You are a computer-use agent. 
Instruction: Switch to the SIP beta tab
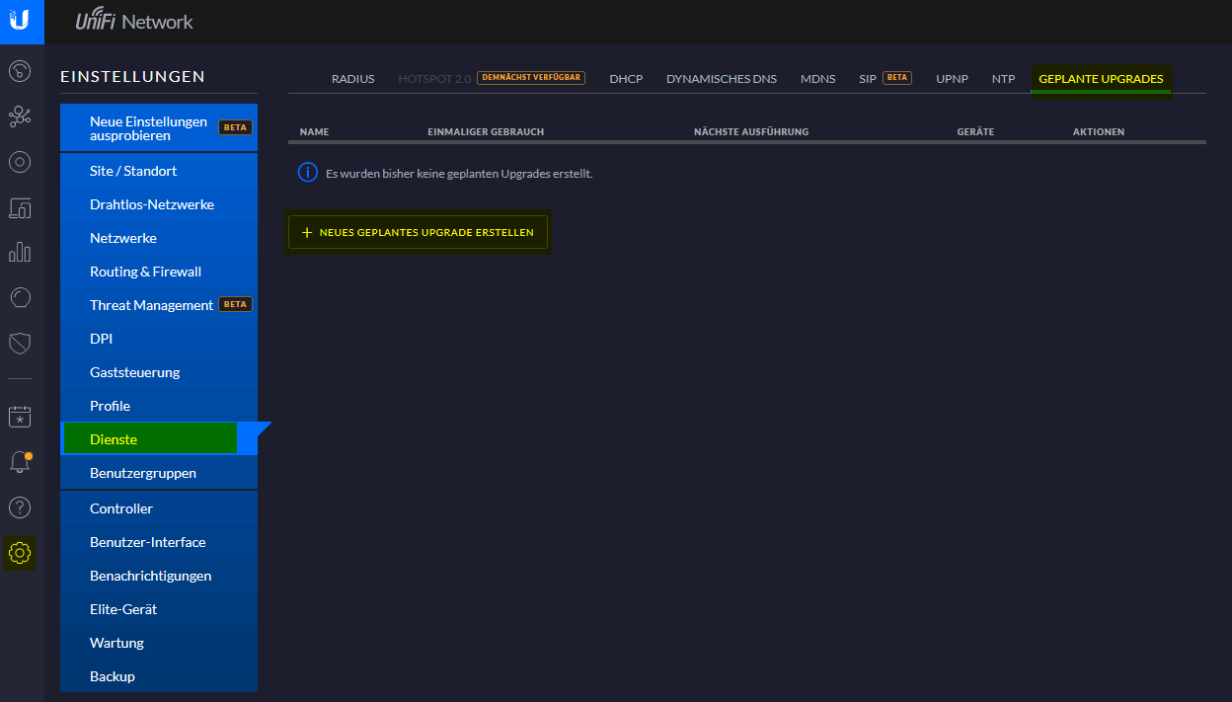(885, 79)
